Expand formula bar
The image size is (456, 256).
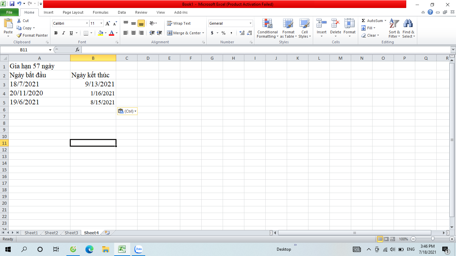click(453, 50)
